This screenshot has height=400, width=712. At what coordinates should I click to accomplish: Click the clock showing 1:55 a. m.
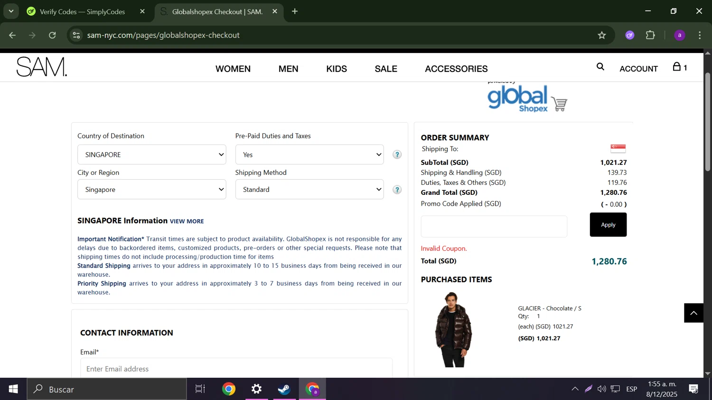pos(662,384)
